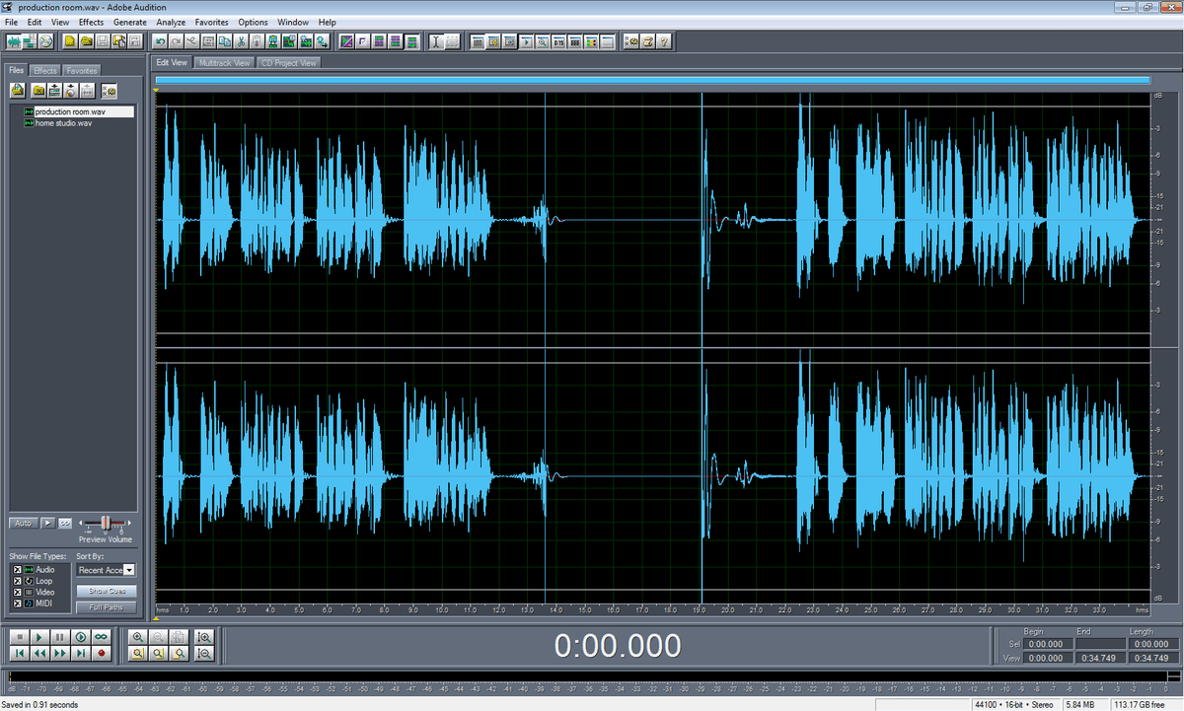
Task: Toggle the Loop file type checkbox
Action: coord(18,581)
